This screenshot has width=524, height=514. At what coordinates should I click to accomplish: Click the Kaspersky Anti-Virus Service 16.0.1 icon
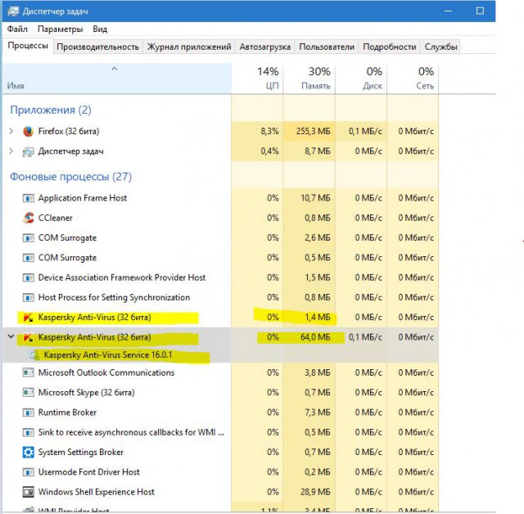[34, 356]
